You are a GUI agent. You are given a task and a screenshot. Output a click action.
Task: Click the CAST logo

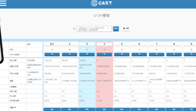tap(102, 3)
